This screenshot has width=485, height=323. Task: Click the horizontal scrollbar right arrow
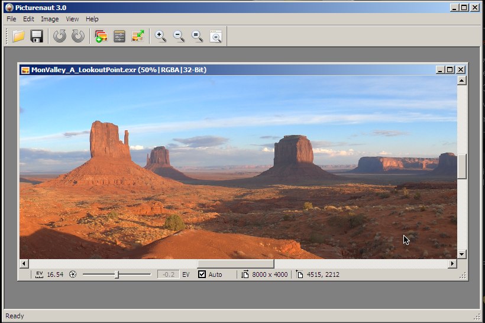coord(452,263)
